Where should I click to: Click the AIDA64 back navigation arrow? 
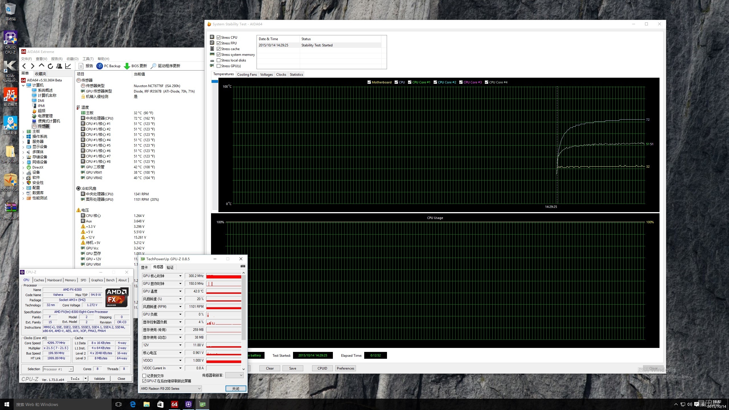click(24, 66)
